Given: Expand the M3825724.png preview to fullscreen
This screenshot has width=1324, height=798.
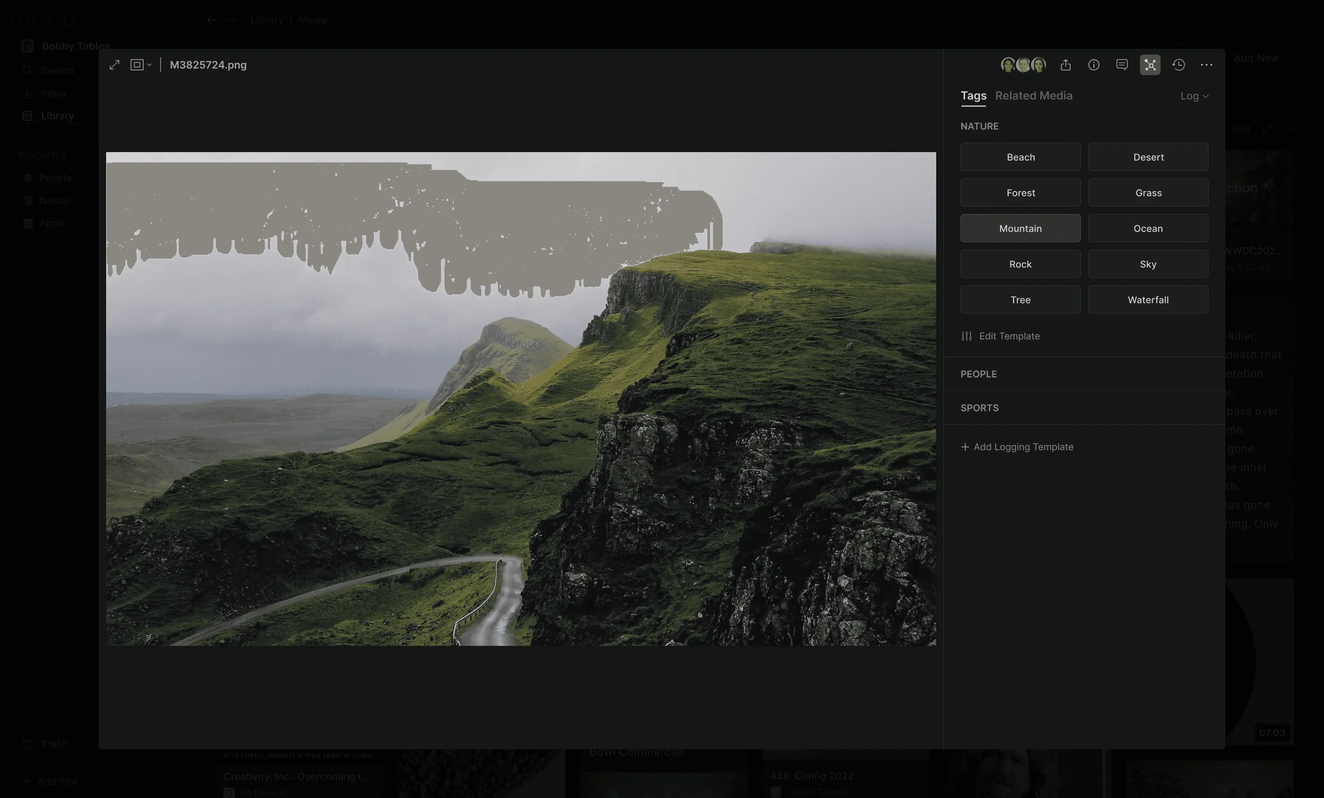Looking at the screenshot, I should tap(115, 65).
